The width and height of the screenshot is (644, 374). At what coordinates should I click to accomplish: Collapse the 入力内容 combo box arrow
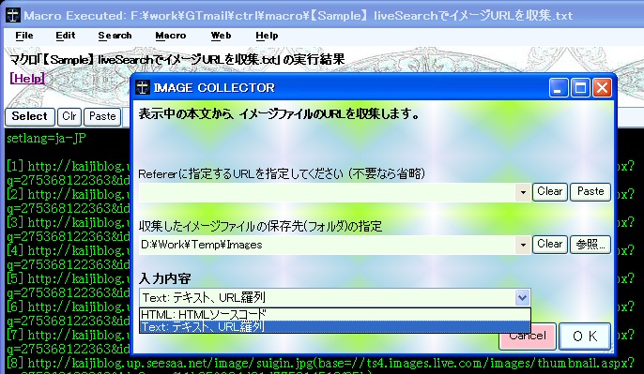tap(522, 298)
